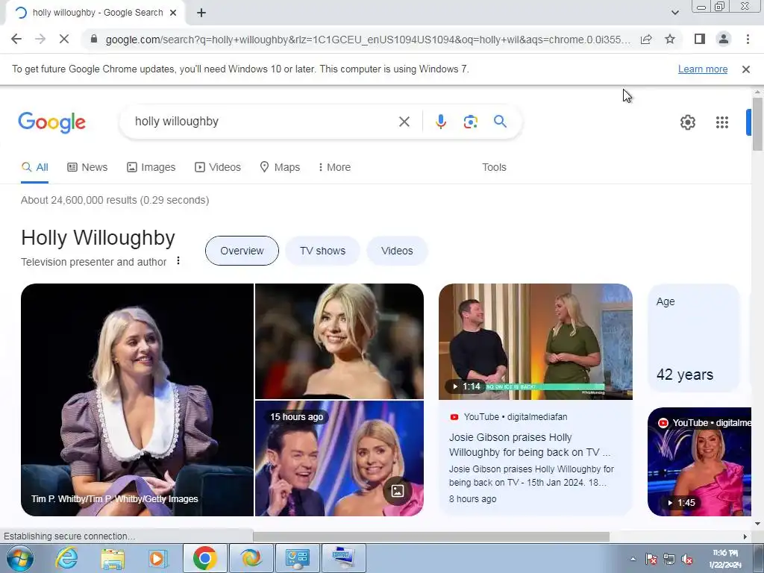
Task: Submit search with magnifier icon
Action: [500, 122]
